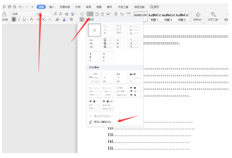The image size is (232, 158).
Task: Toggle Underline formatting
Action: (x=24, y=19)
